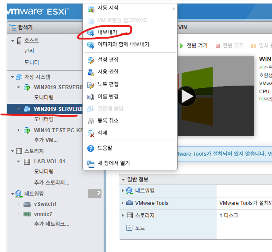Click the networking badge showing 2
The height and width of the screenshot is (252, 272).
click(95, 193)
